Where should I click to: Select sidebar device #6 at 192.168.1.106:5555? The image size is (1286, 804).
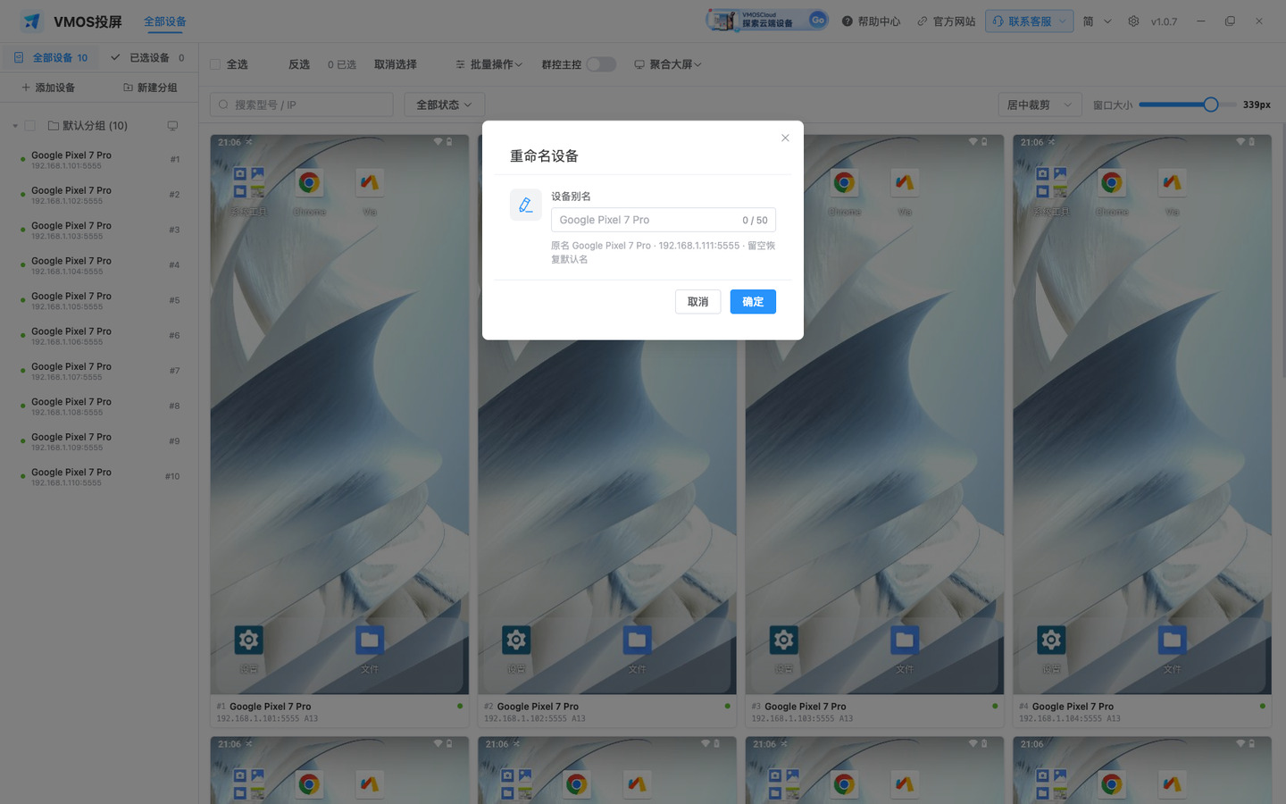tap(100, 336)
